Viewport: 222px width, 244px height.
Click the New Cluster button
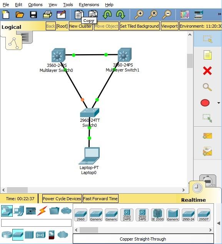(x=80, y=26)
